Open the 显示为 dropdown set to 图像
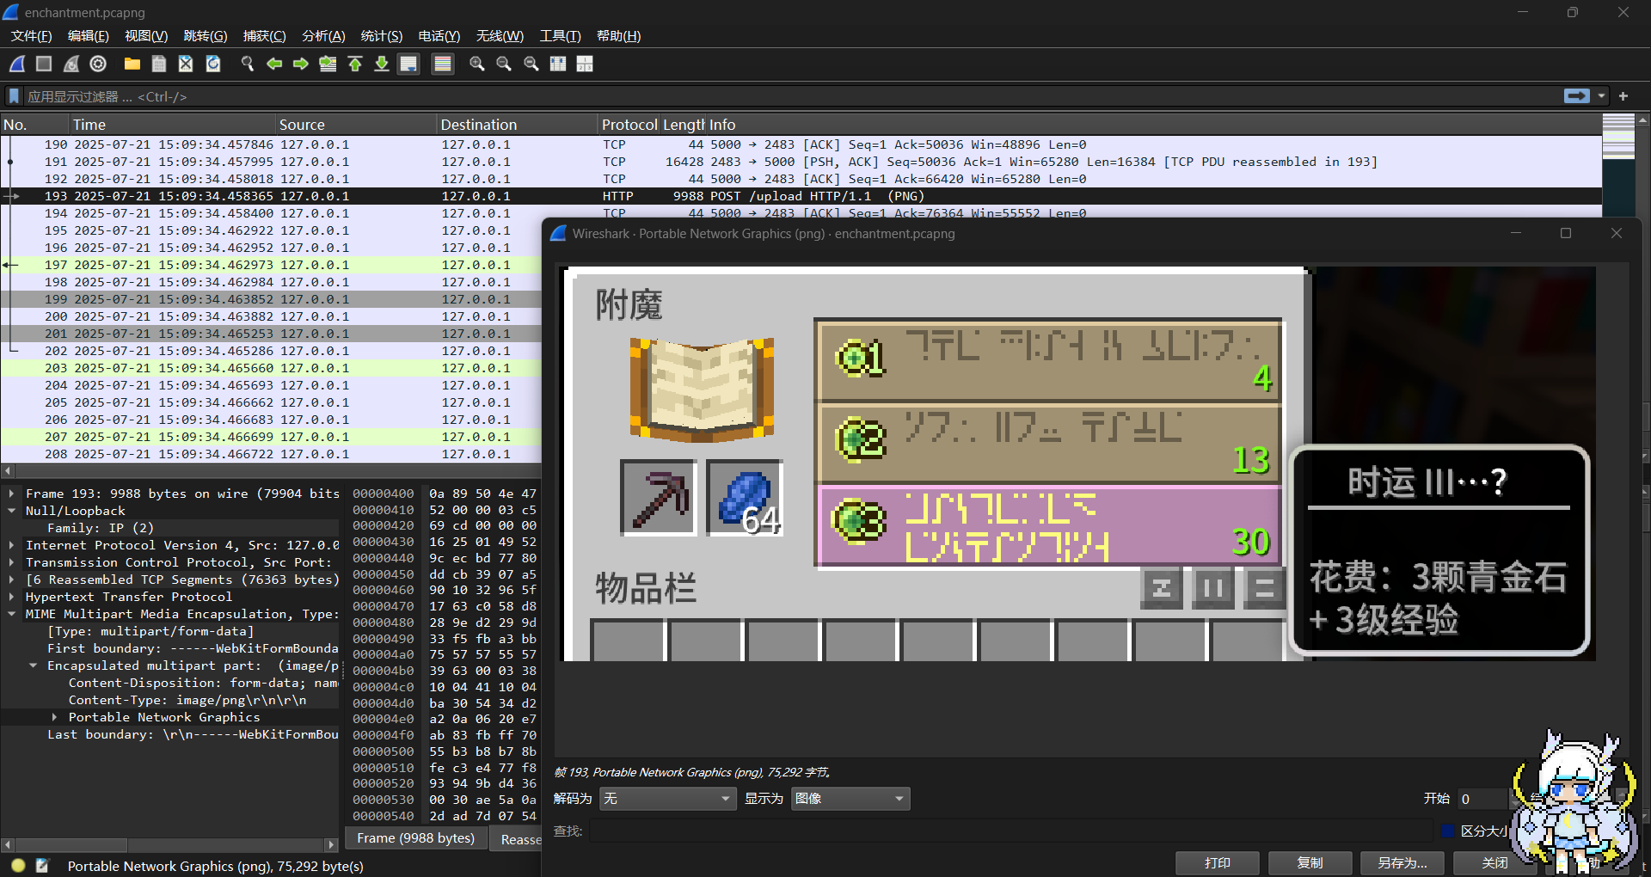The height and width of the screenshot is (877, 1651). point(850,799)
